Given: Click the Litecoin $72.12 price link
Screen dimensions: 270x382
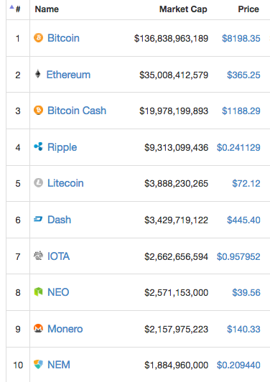Looking at the screenshot, I should pos(246,183).
